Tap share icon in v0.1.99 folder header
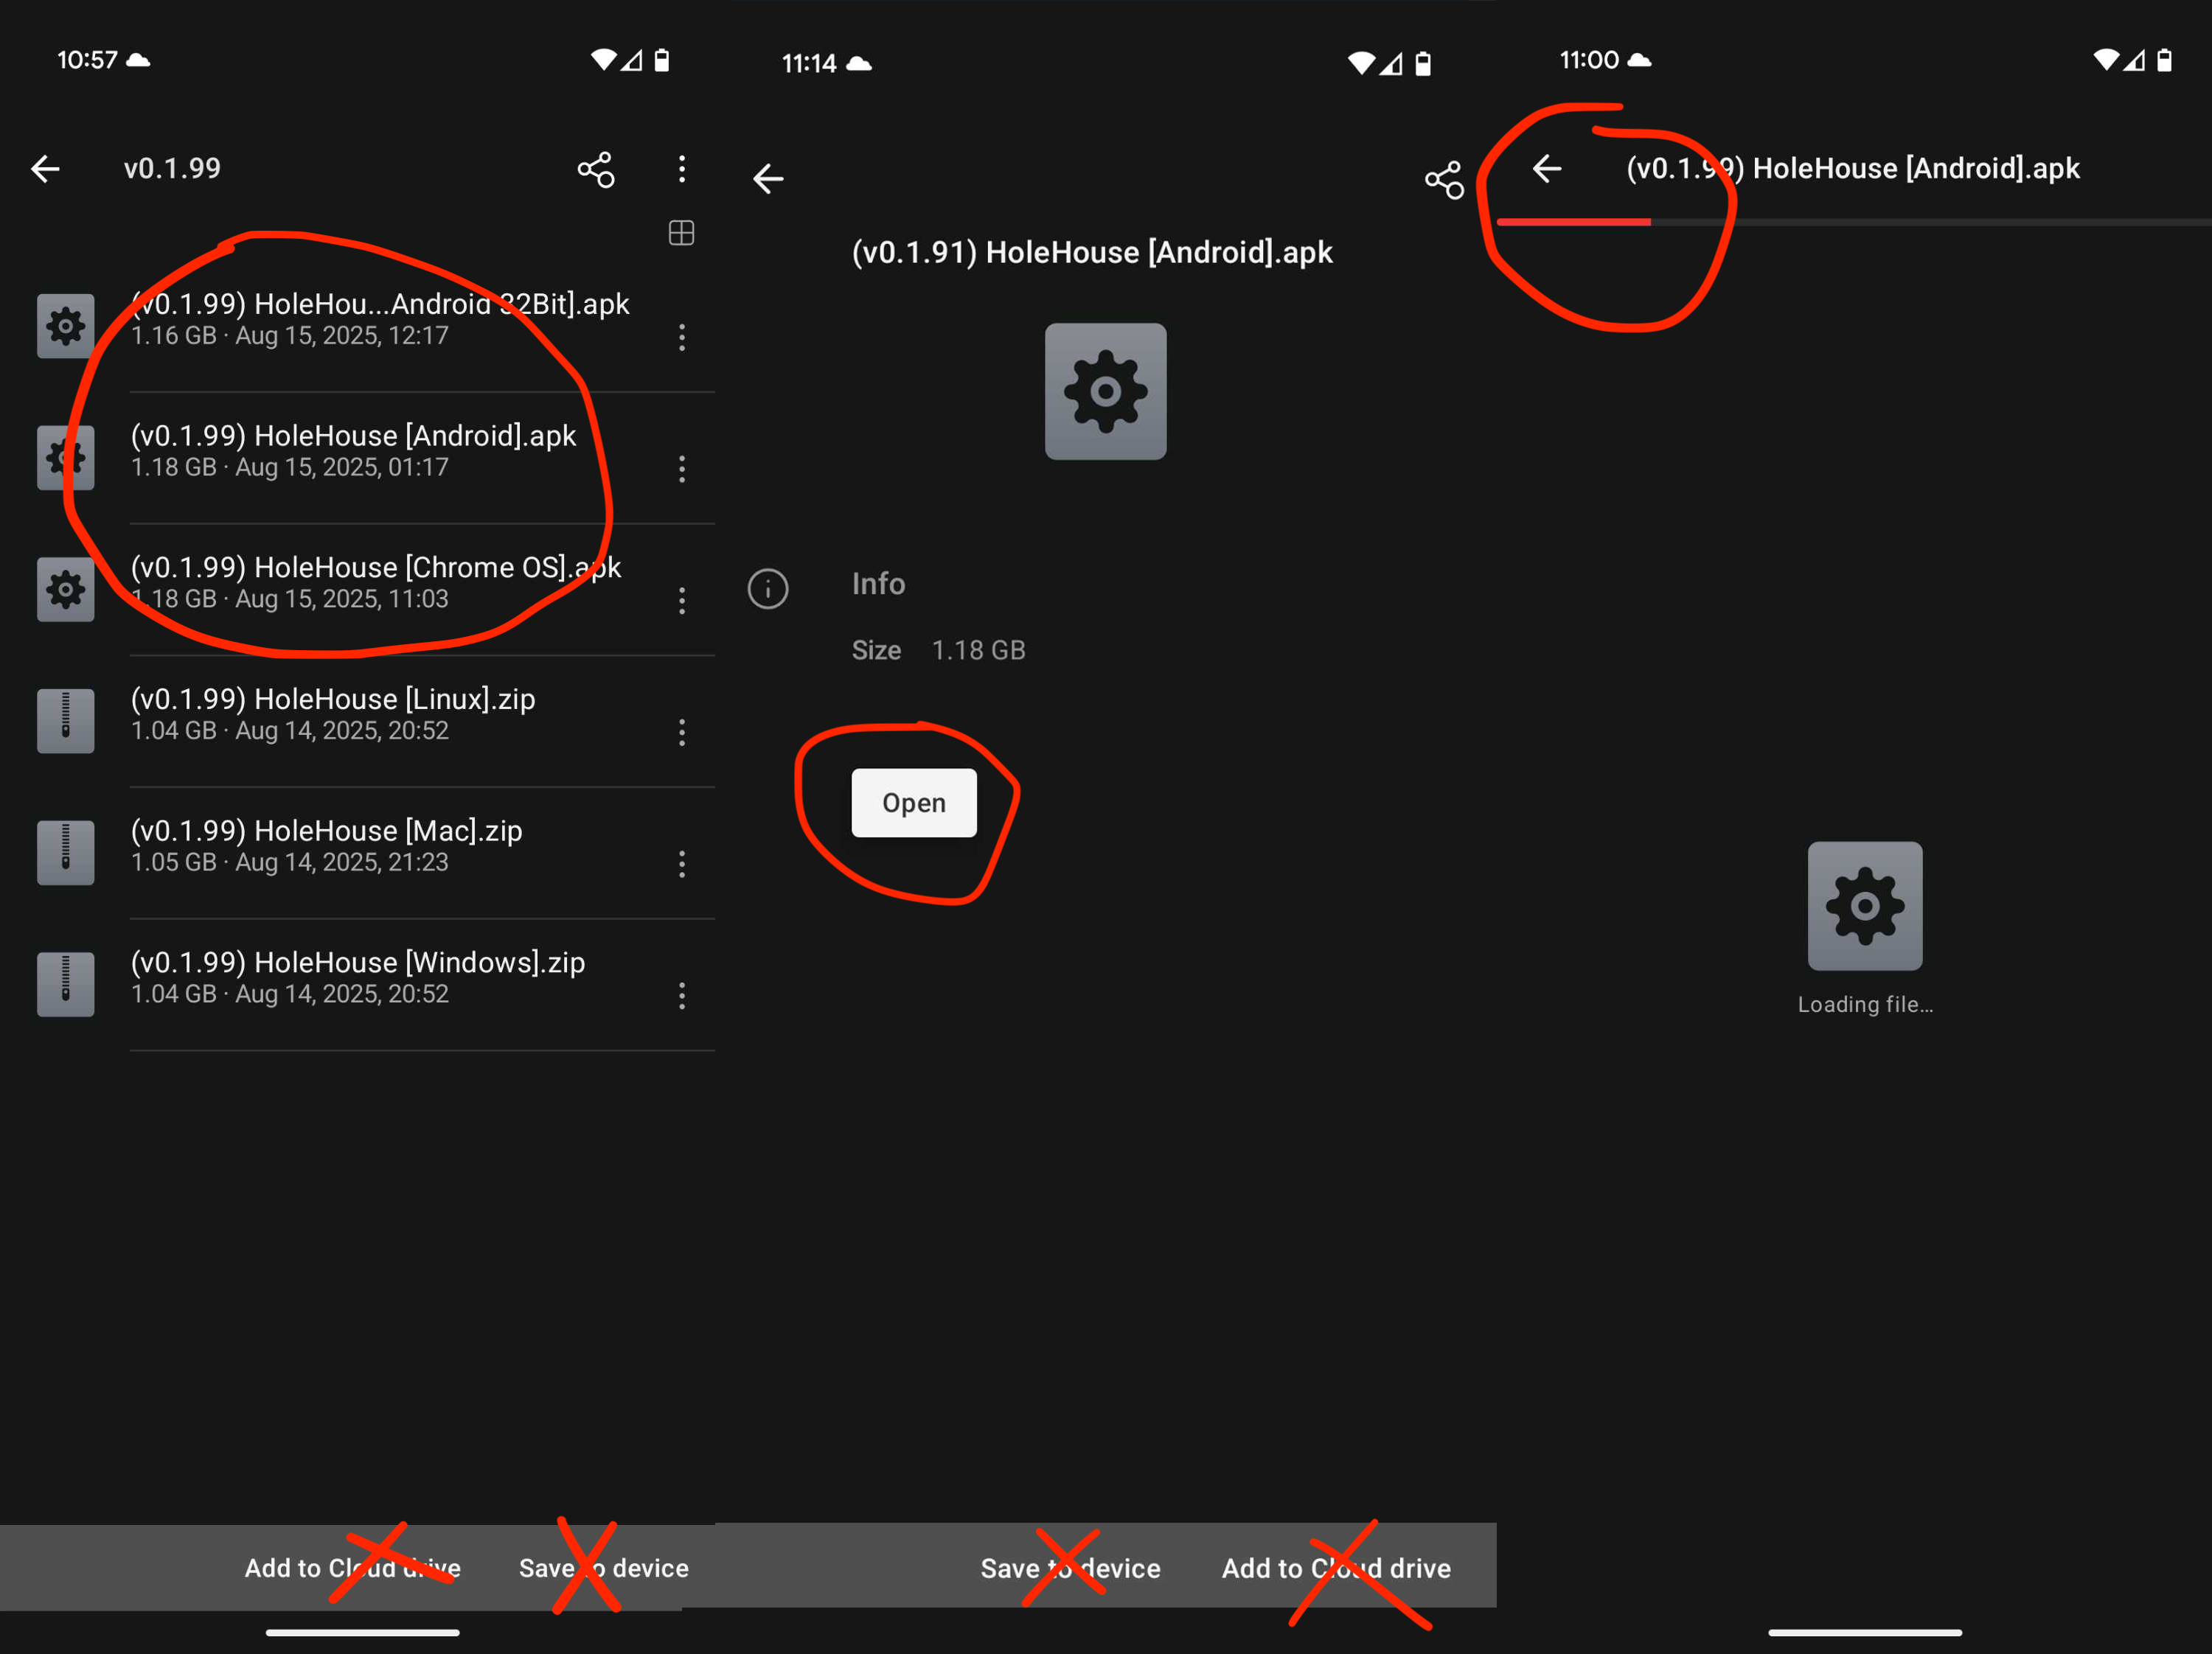Viewport: 2212px width, 1654px height. (596, 169)
